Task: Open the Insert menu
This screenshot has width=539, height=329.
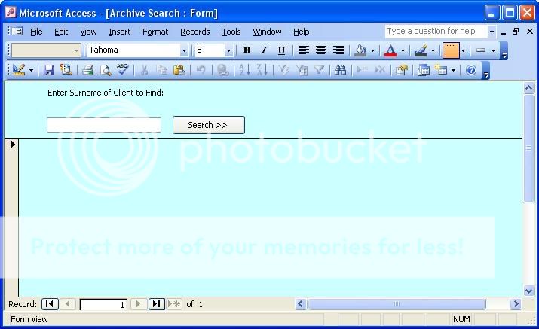Action: coord(120,32)
